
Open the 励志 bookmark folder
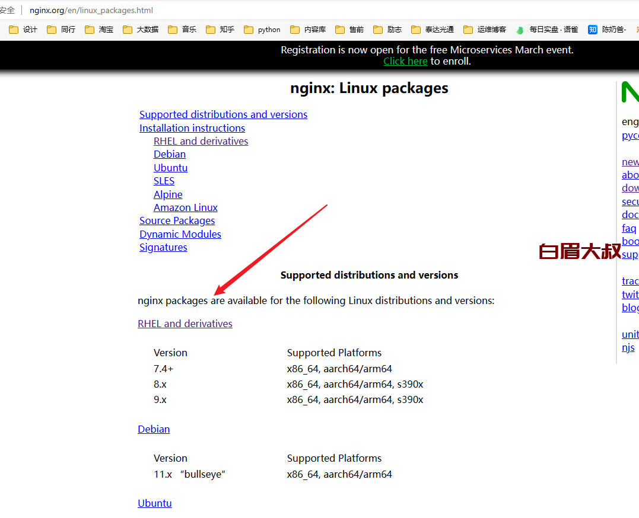point(387,29)
